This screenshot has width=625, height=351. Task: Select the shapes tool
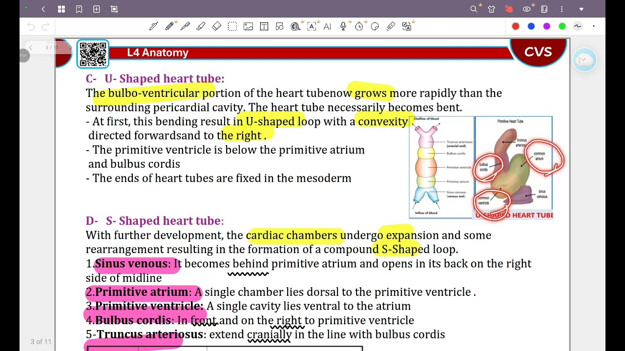[280, 26]
